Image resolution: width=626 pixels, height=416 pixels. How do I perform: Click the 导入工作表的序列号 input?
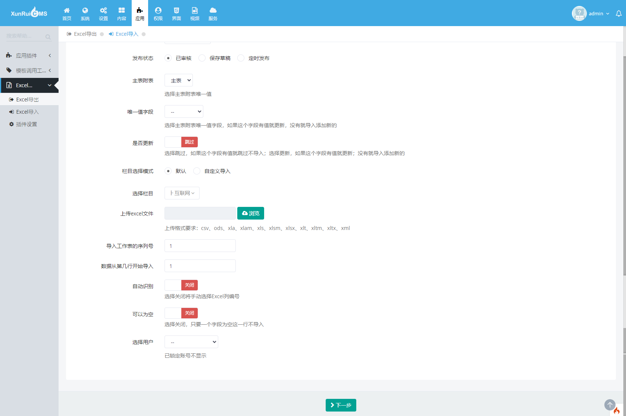pyautogui.click(x=200, y=246)
